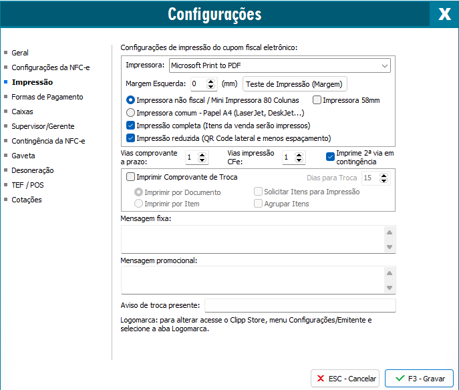Toggle Imprime 2ª via em contingência
The width and height of the screenshot is (459, 390).
pyautogui.click(x=330, y=157)
